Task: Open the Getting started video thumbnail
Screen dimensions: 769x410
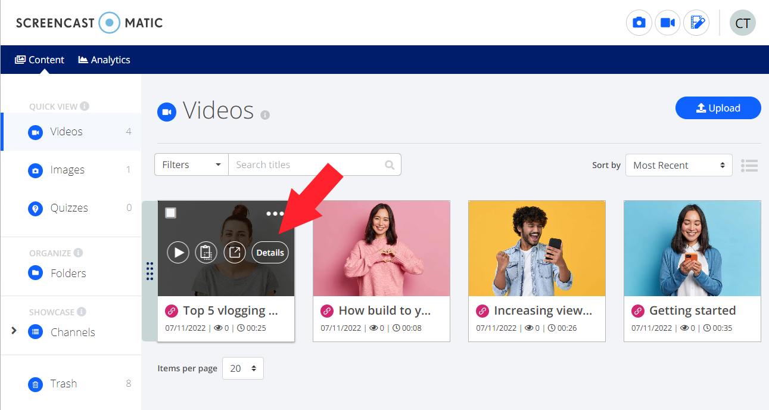Action: pos(692,249)
